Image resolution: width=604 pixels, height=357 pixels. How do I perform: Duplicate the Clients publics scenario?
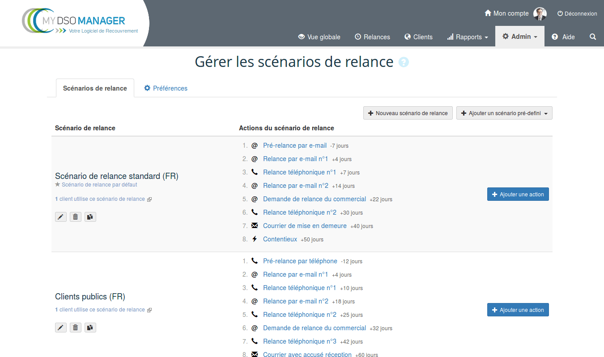tap(90, 328)
